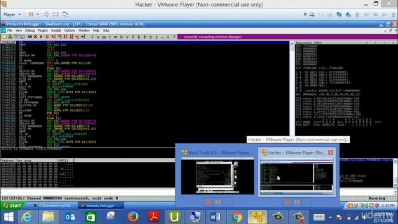Open the Help menu in Immunity Debugger
The image size is (398, 224).
pyautogui.click(x=96, y=30)
